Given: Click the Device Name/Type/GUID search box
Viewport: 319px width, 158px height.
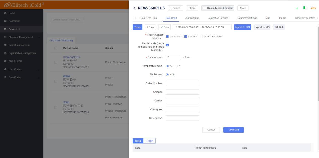Looking at the screenshot, I should tap(67, 20).
